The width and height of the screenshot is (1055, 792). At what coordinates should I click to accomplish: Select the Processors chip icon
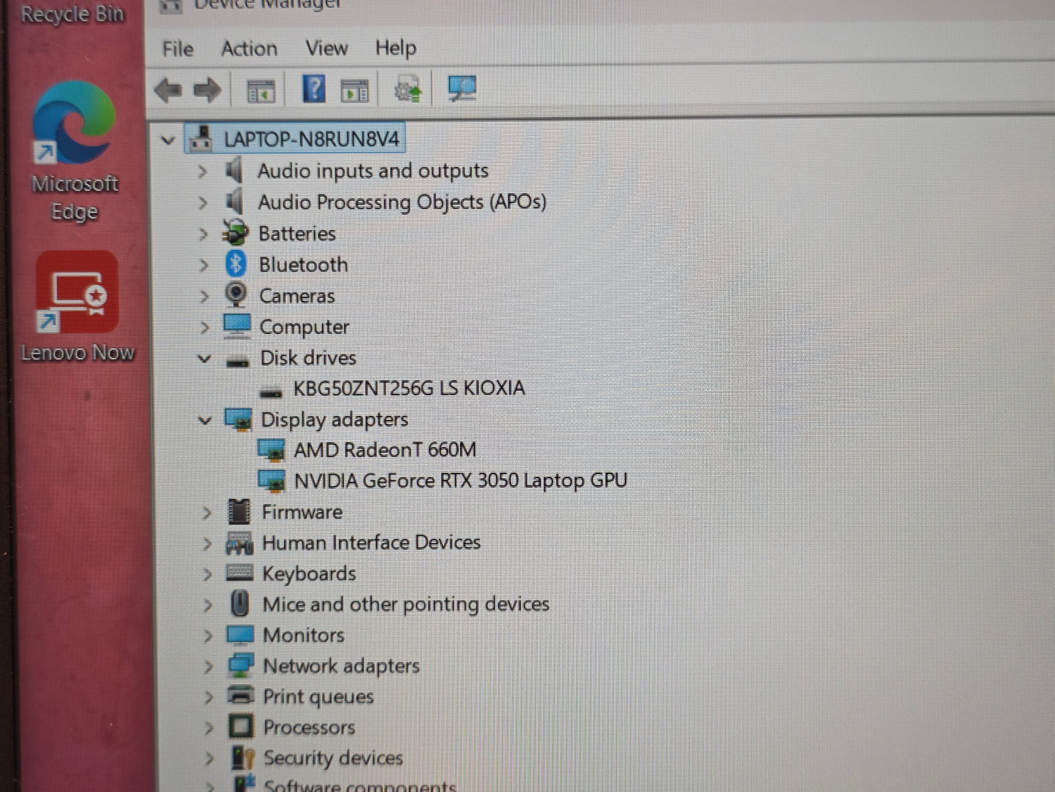[241, 726]
